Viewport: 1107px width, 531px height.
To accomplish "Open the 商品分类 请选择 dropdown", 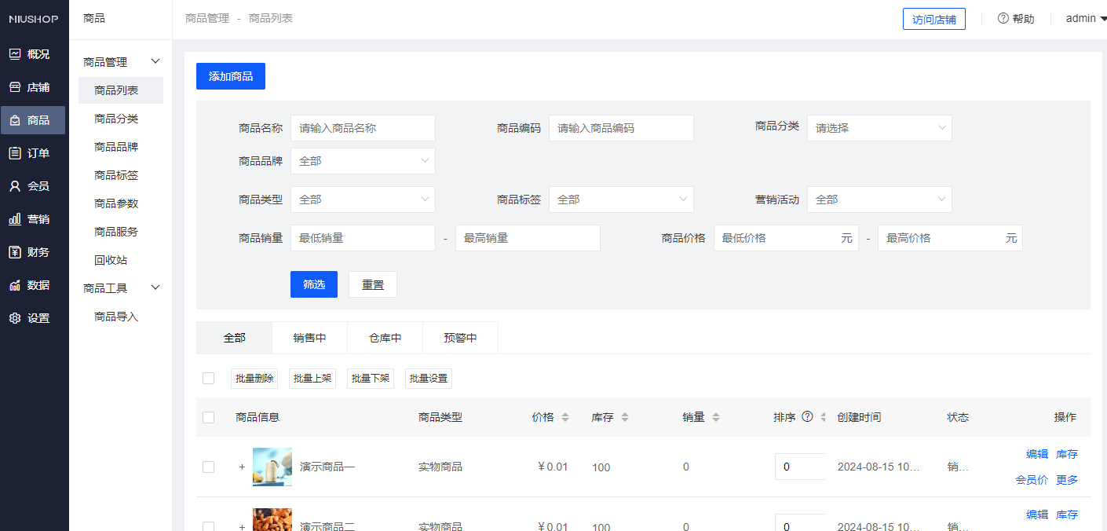I will 879,127.
